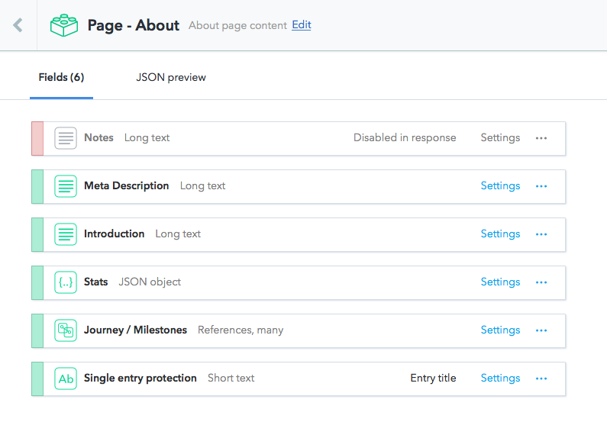Click the 'Single entry protection' field name
The image size is (607, 435).
[140, 378]
